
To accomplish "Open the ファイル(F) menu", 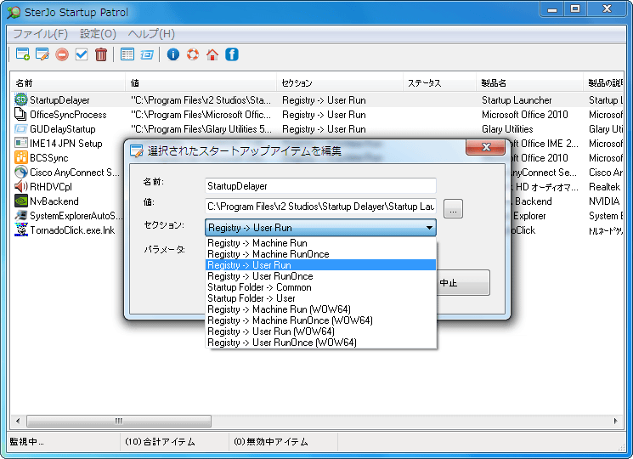I will pos(41,34).
